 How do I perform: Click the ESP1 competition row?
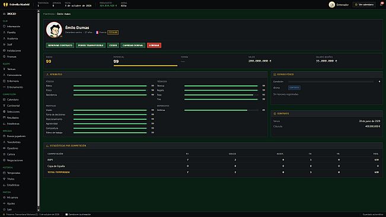(x=213, y=159)
